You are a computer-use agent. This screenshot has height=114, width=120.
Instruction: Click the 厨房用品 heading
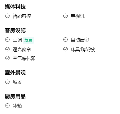[x=15, y=96]
